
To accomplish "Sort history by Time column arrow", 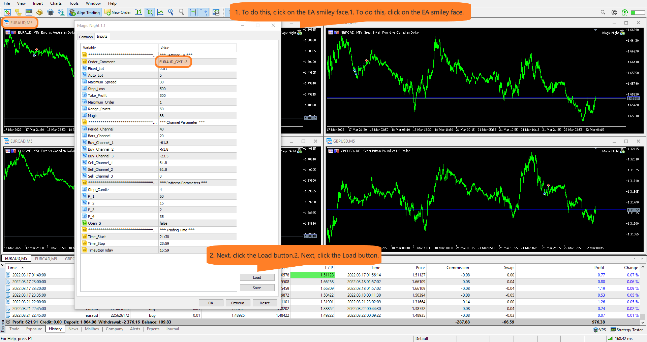I will (23, 268).
